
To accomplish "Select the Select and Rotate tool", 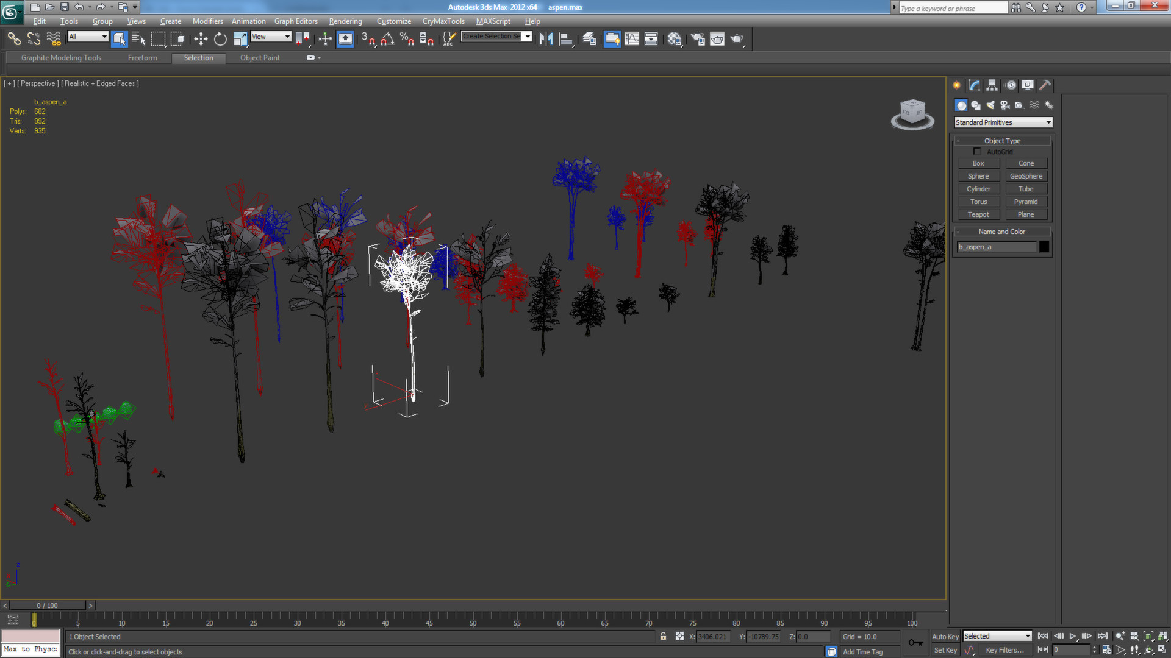I will [220, 38].
